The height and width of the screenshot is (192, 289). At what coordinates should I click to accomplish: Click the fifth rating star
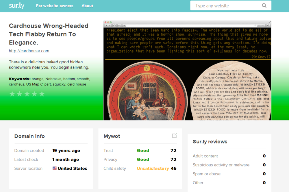point(42,94)
